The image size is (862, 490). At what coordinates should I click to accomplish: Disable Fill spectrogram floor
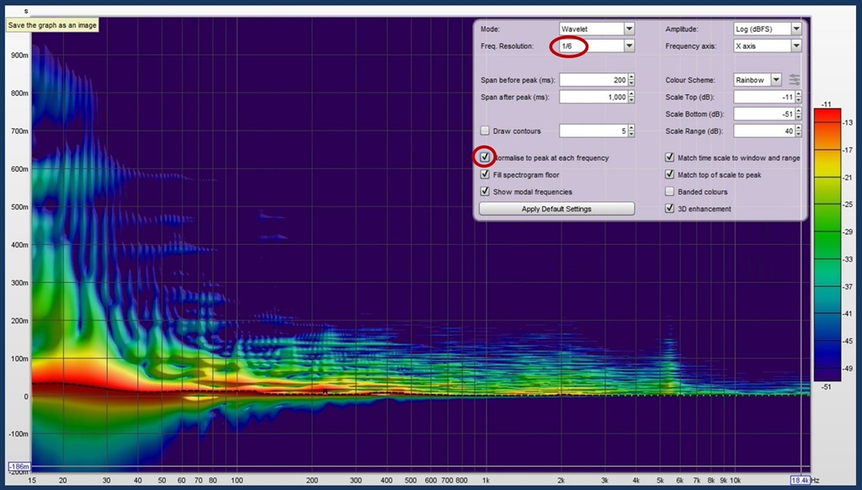(x=485, y=175)
